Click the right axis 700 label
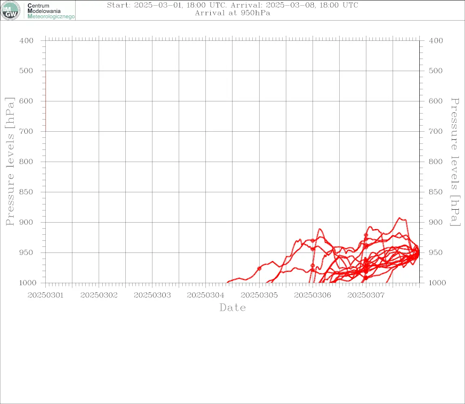The width and height of the screenshot is (465, 404). [435, 131]
